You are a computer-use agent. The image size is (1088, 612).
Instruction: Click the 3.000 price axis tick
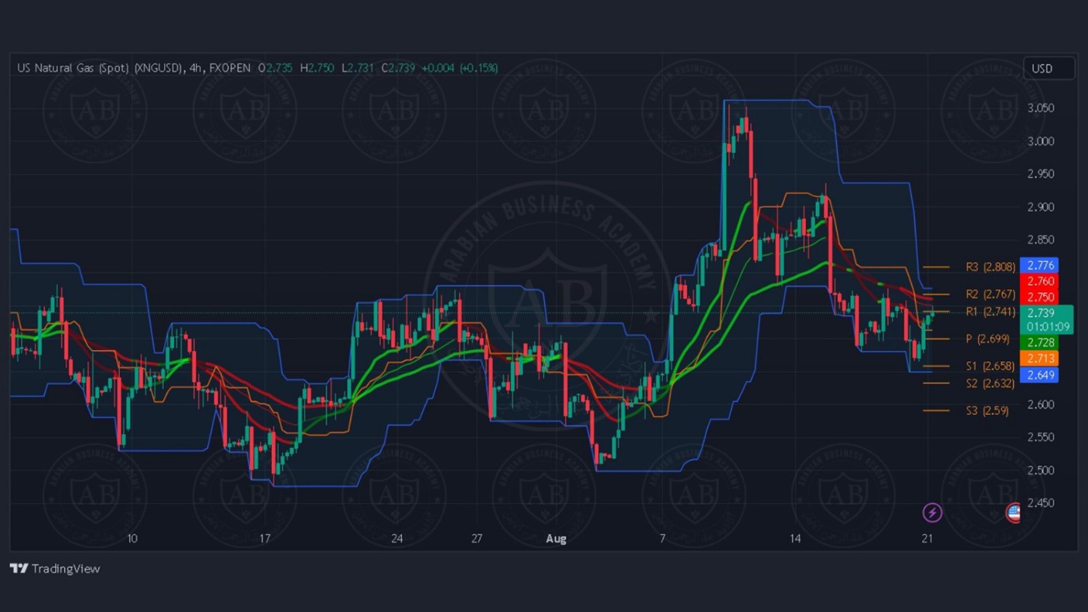(x=1041, y=141)
